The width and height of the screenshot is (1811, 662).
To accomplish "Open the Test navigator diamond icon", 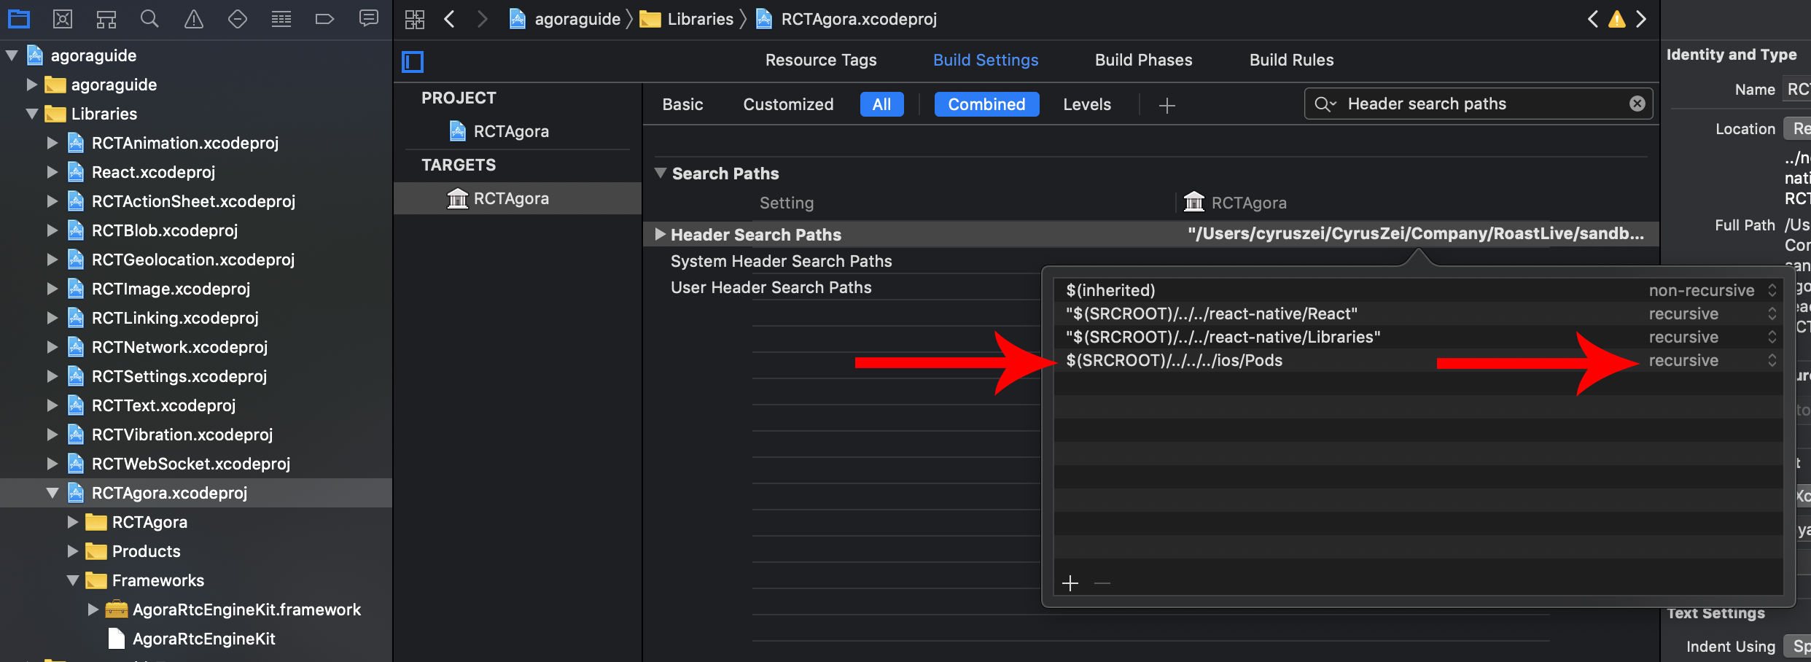I will click(238, 19).
